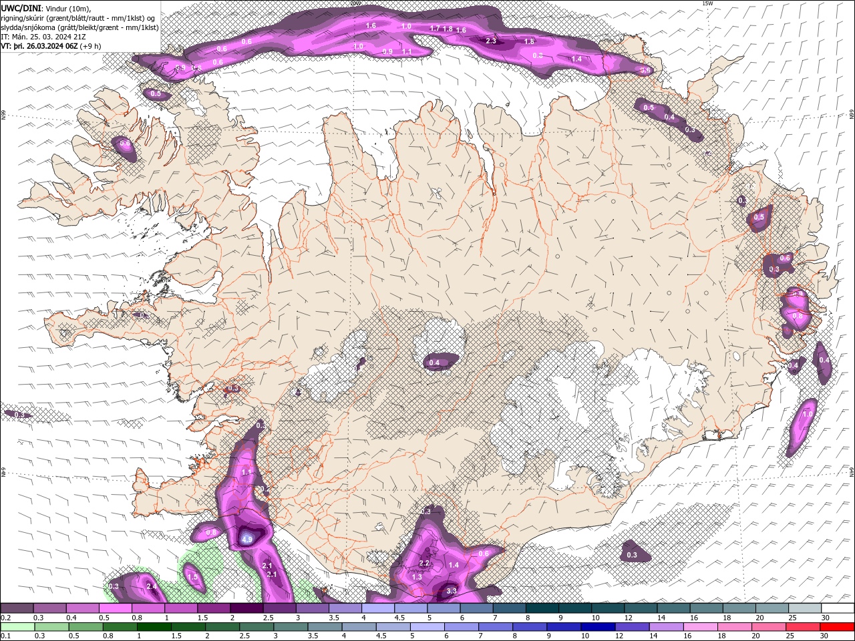Pick the dark green 1 swatch in the rain legend
This screenshot has width=855, height=641.
[x=154, y=626]
